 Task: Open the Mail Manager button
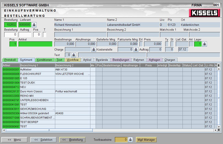point(146,139)
